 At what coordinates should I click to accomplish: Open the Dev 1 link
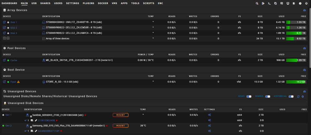(x=8, y=115)
